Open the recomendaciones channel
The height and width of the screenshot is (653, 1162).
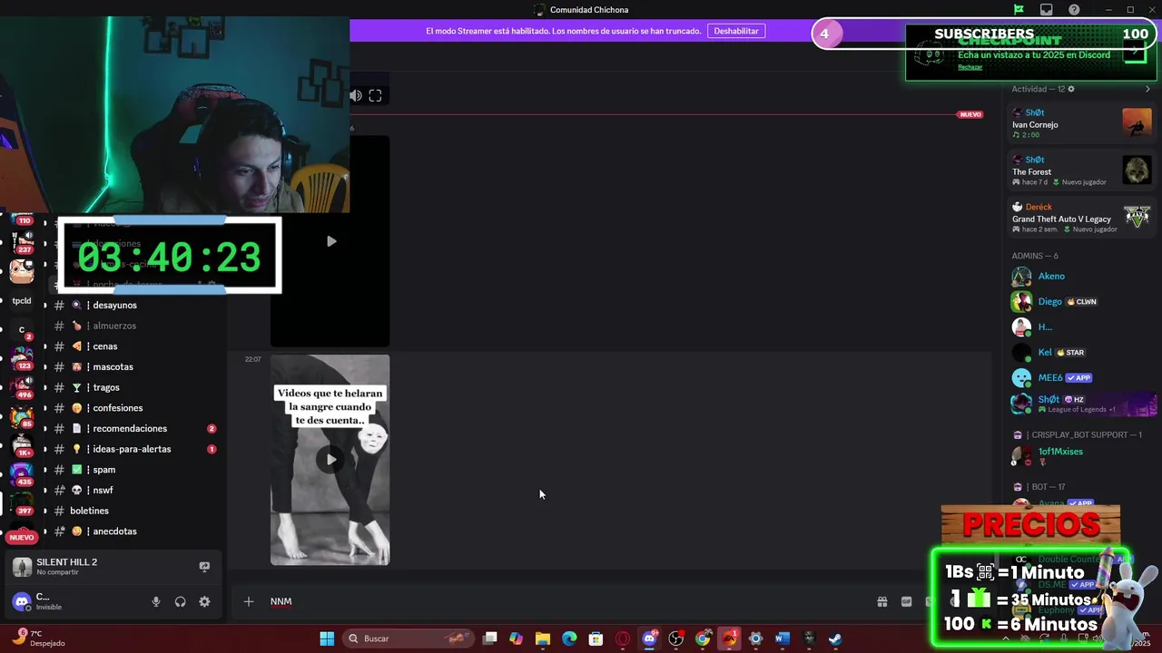click(134, 429)
